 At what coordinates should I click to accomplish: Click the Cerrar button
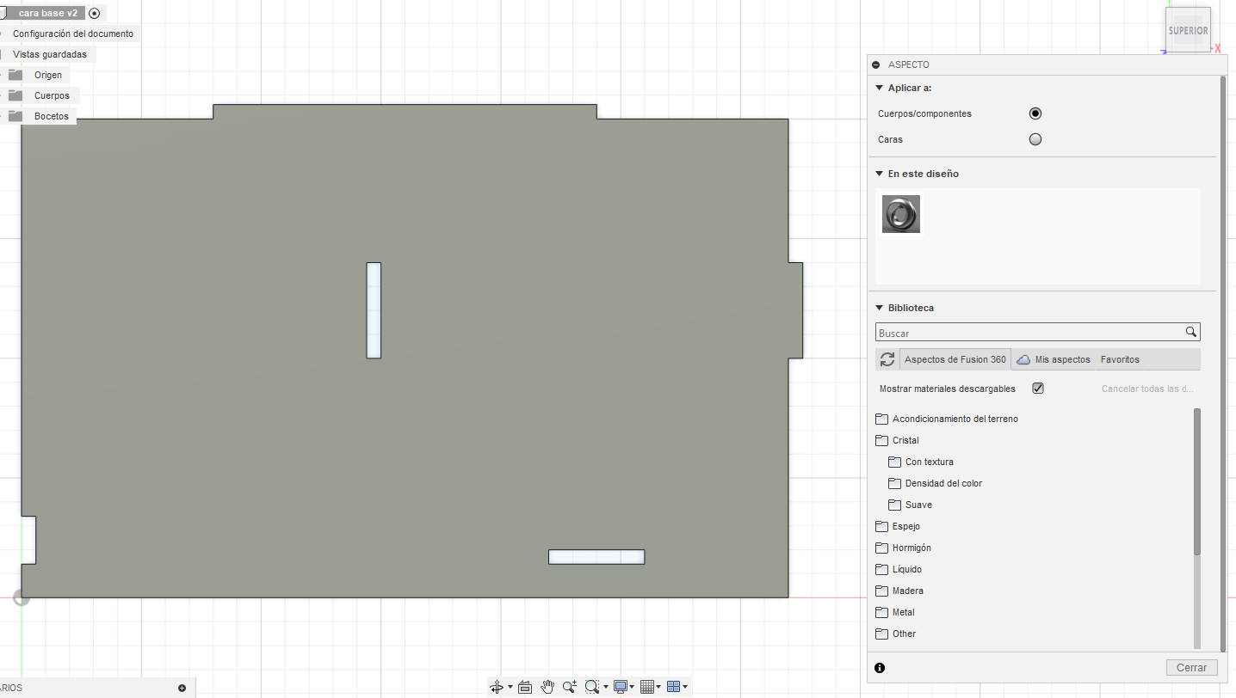point(1192,668)
